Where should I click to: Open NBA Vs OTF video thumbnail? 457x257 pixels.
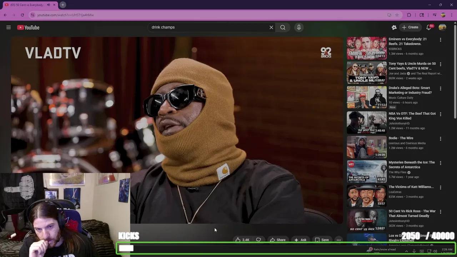pos(367,122)
